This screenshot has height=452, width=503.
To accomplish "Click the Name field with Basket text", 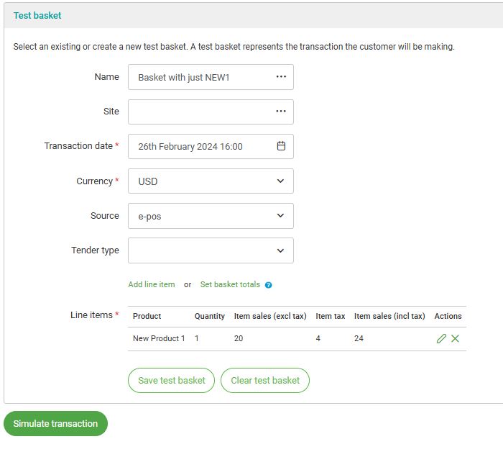I will click(198, 77).
